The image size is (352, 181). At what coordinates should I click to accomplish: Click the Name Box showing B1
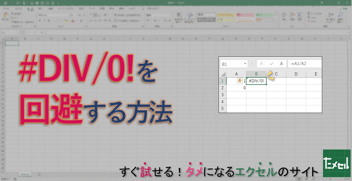point(231,64)
